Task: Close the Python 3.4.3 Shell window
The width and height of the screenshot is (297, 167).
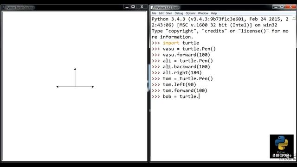Action: pos(291,7)
